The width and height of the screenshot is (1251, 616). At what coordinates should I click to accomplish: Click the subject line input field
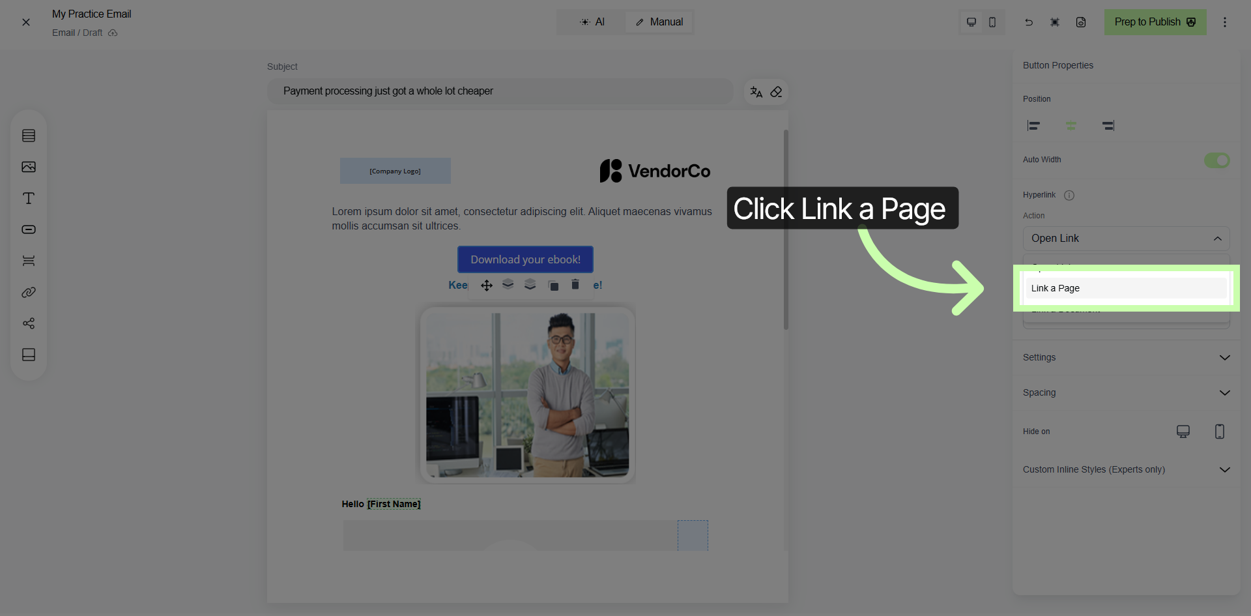coord(500,91)
